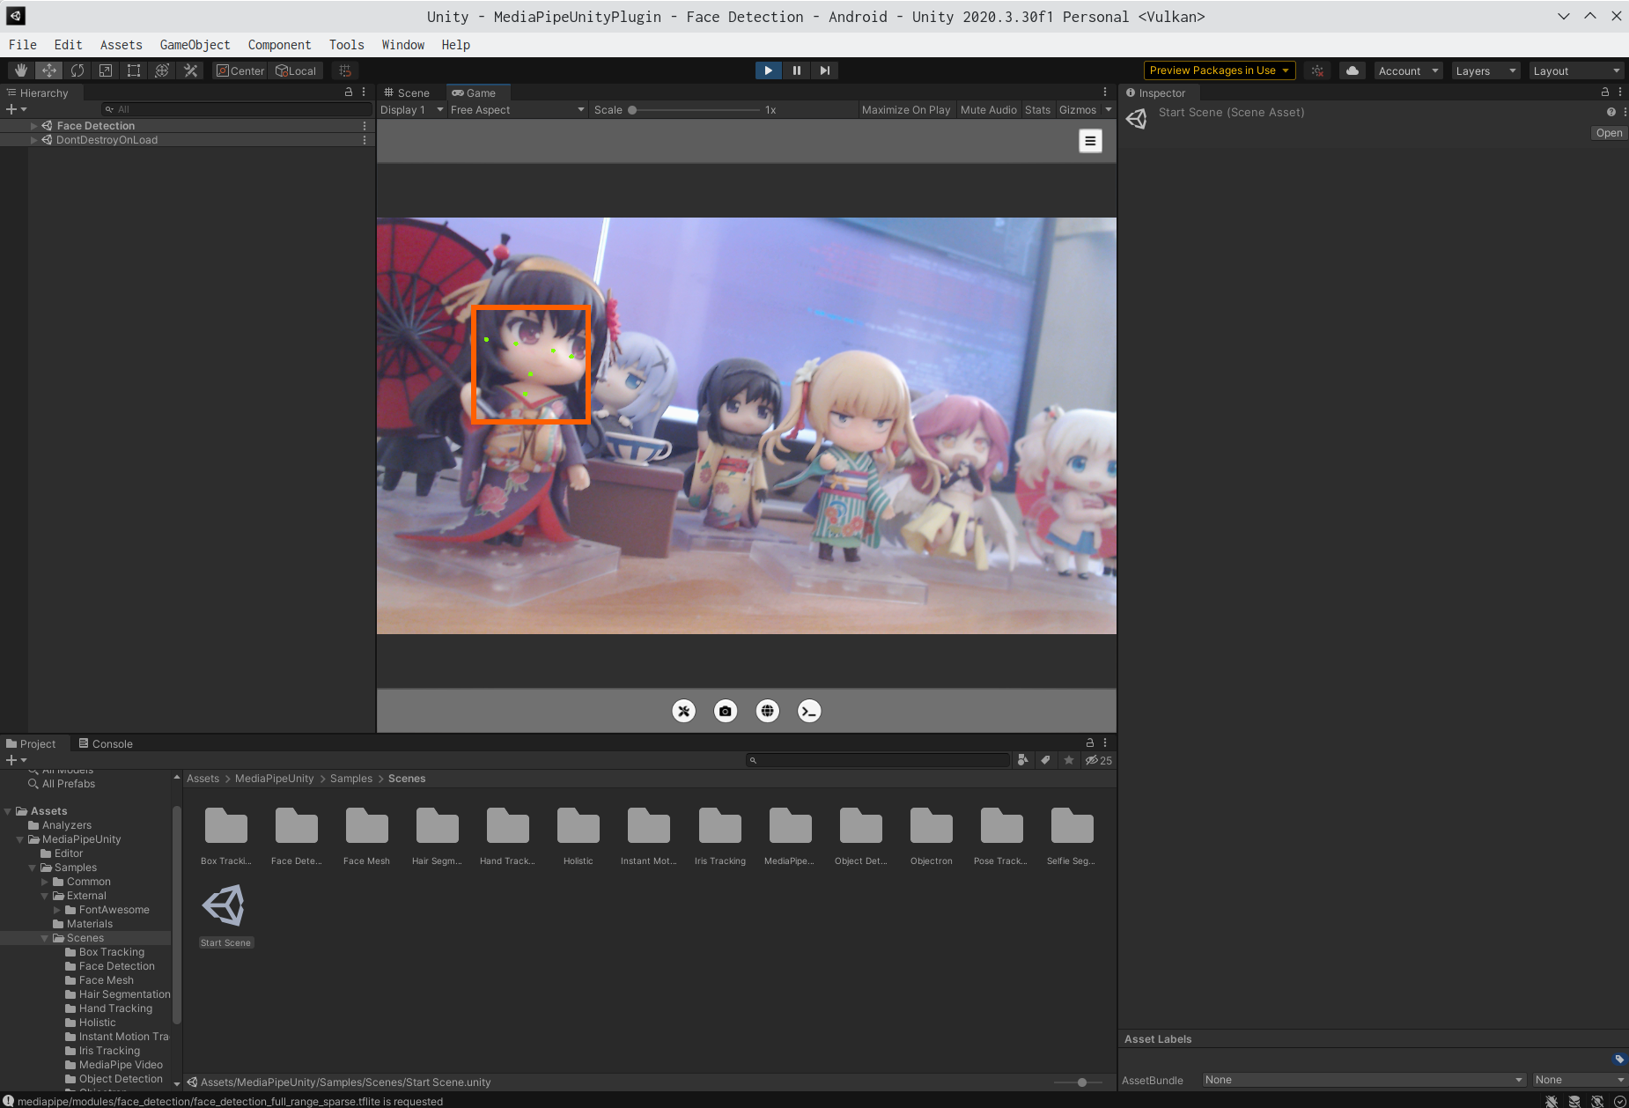Image resolution: width=1629 pixels, height=1108 pixels.
Task: Select the Hand tool in the toolbar
Action: click(20, 70)
